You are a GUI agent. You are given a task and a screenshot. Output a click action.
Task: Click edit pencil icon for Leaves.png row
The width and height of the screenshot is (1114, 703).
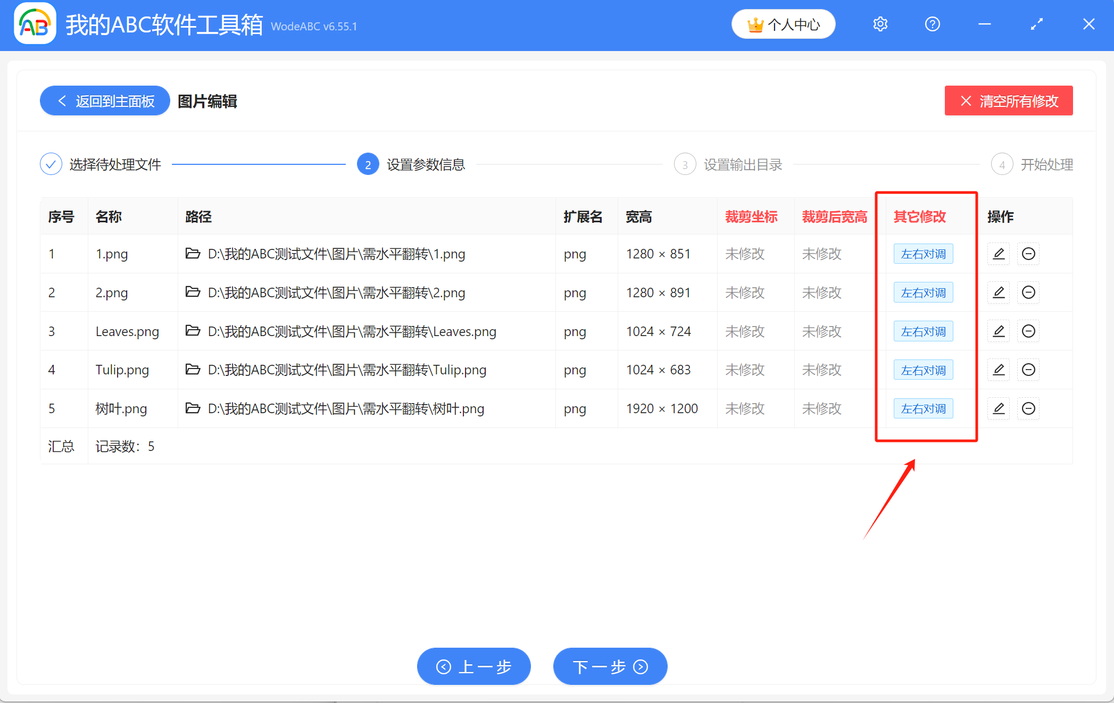point(999,331)
